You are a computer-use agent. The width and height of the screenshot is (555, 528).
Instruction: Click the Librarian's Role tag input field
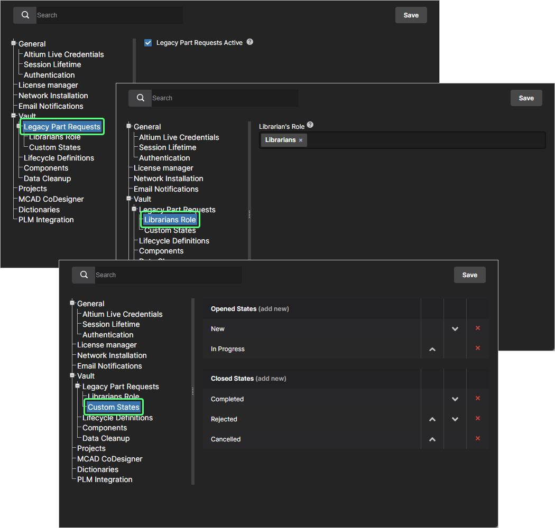click(402, 140)
